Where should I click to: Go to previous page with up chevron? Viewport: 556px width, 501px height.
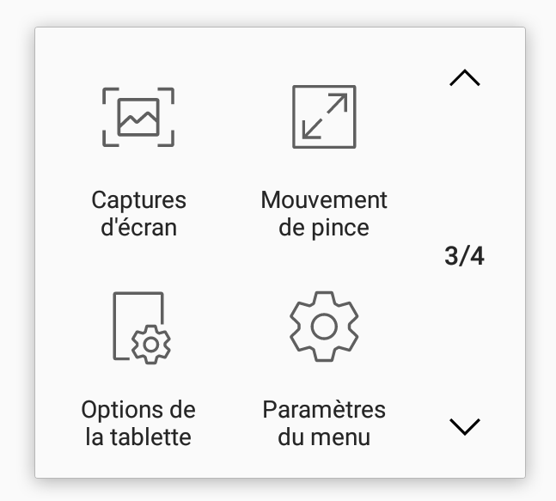(465, 77)
